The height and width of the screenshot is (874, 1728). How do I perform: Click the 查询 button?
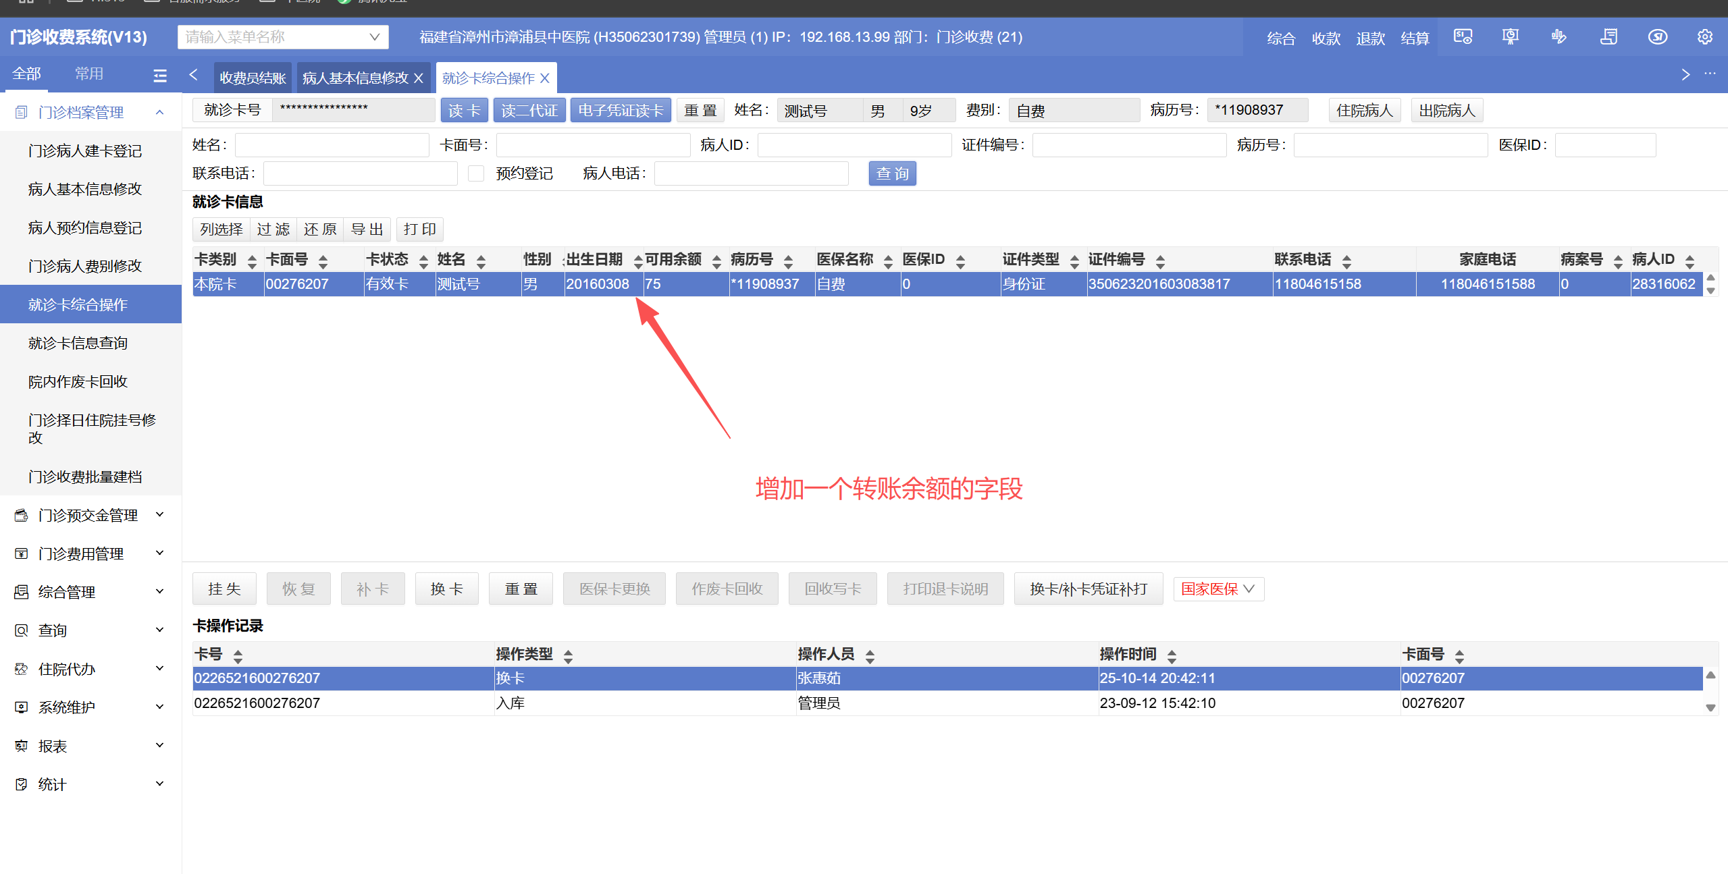891,173
